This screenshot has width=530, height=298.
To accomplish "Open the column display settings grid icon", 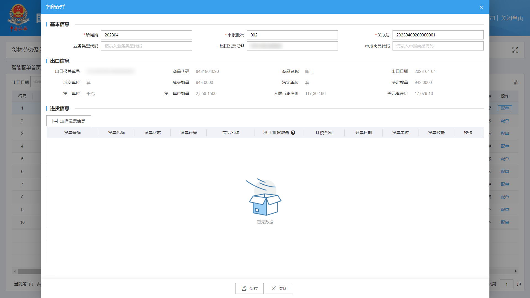I will pyautogui.click(x=516, y=82).
